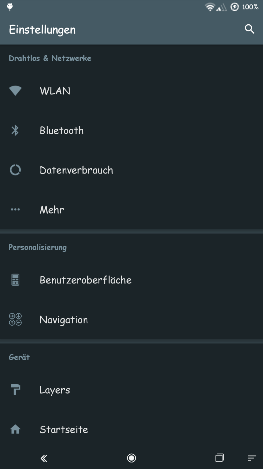Open the recent apps overview

tap(219, 458)
